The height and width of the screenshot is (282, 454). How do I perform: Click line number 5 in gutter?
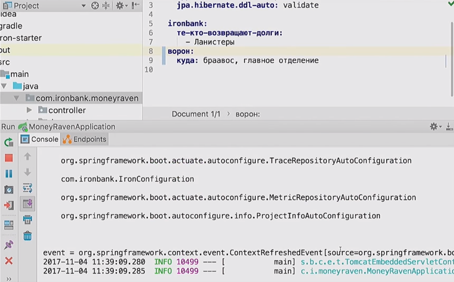coord(151,24)
